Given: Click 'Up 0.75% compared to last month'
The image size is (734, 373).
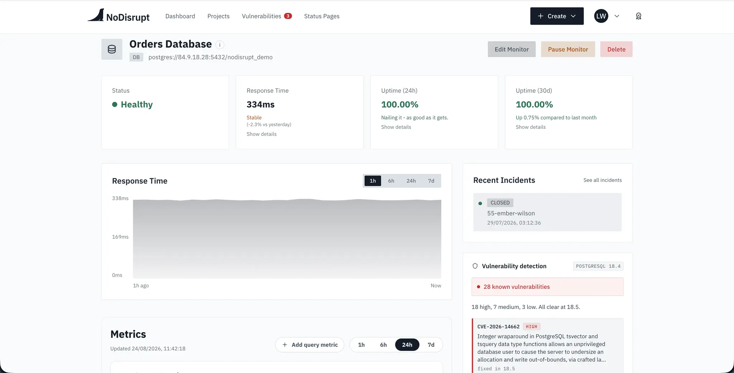Looking at the screenshot, I should pyautogui.click(x=556, y=117).
